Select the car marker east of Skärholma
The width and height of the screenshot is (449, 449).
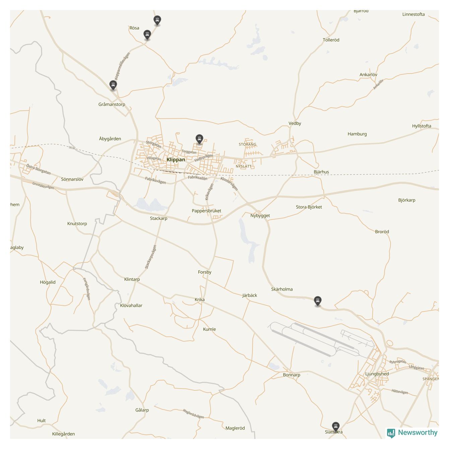[x=318, y=301]
